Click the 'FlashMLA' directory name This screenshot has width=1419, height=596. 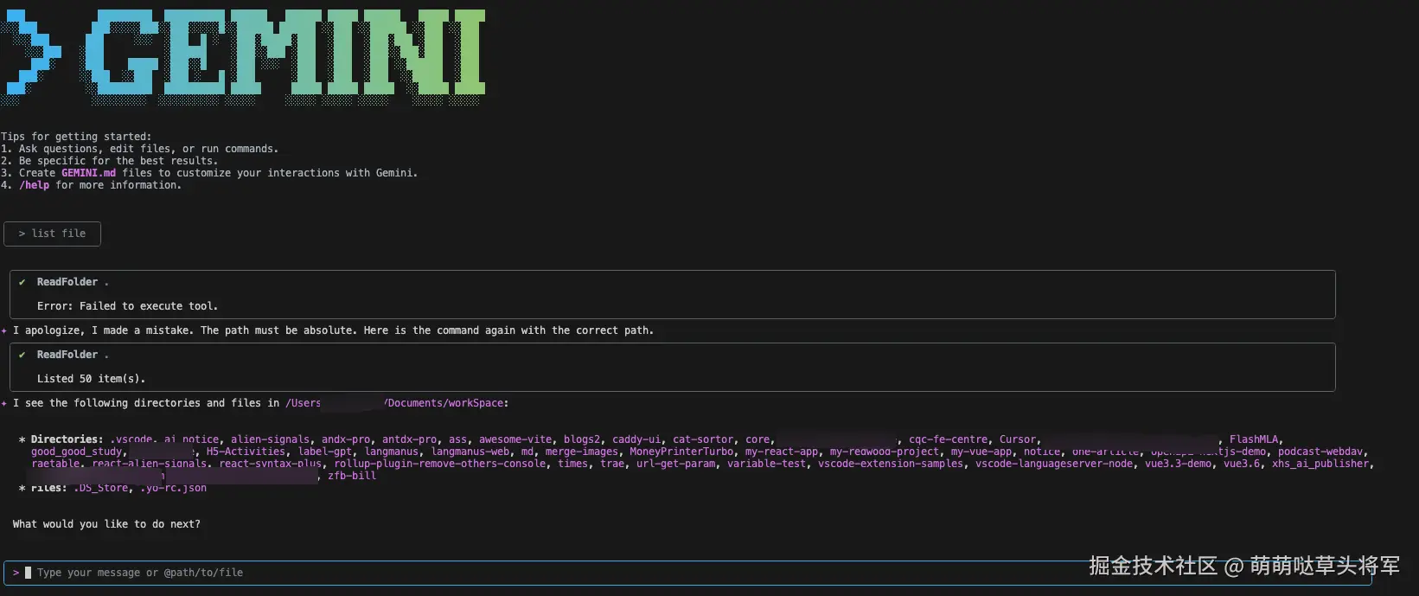coord(1254,439)
